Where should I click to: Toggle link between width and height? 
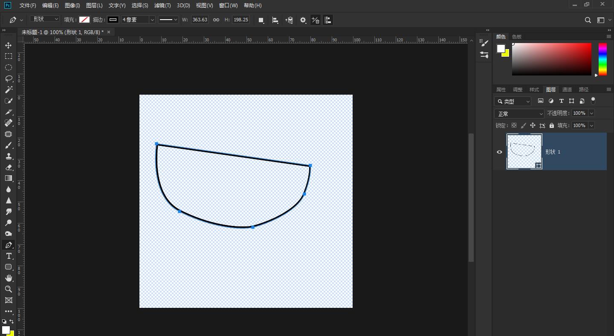[216, 20]
